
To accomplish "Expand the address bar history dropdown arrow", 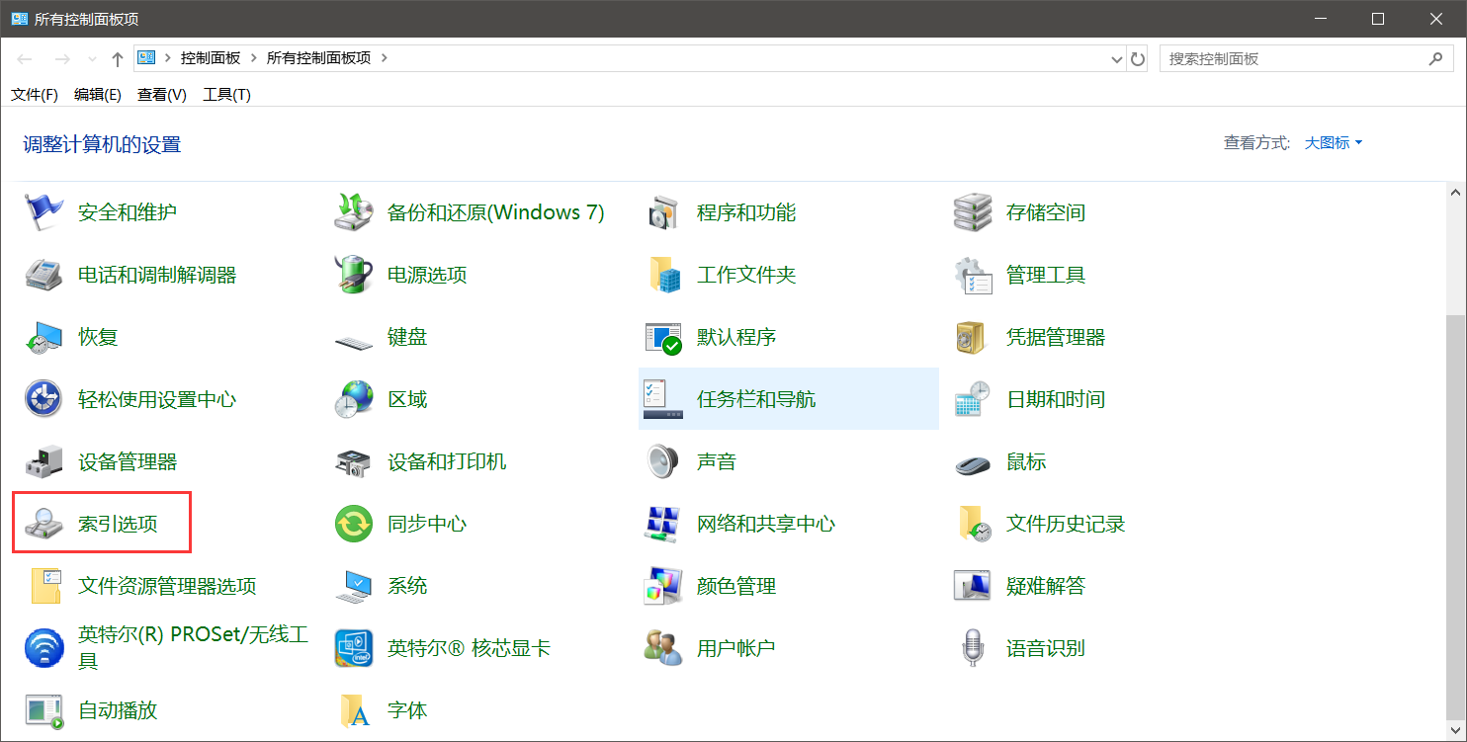I will (x=1118, y=59).
